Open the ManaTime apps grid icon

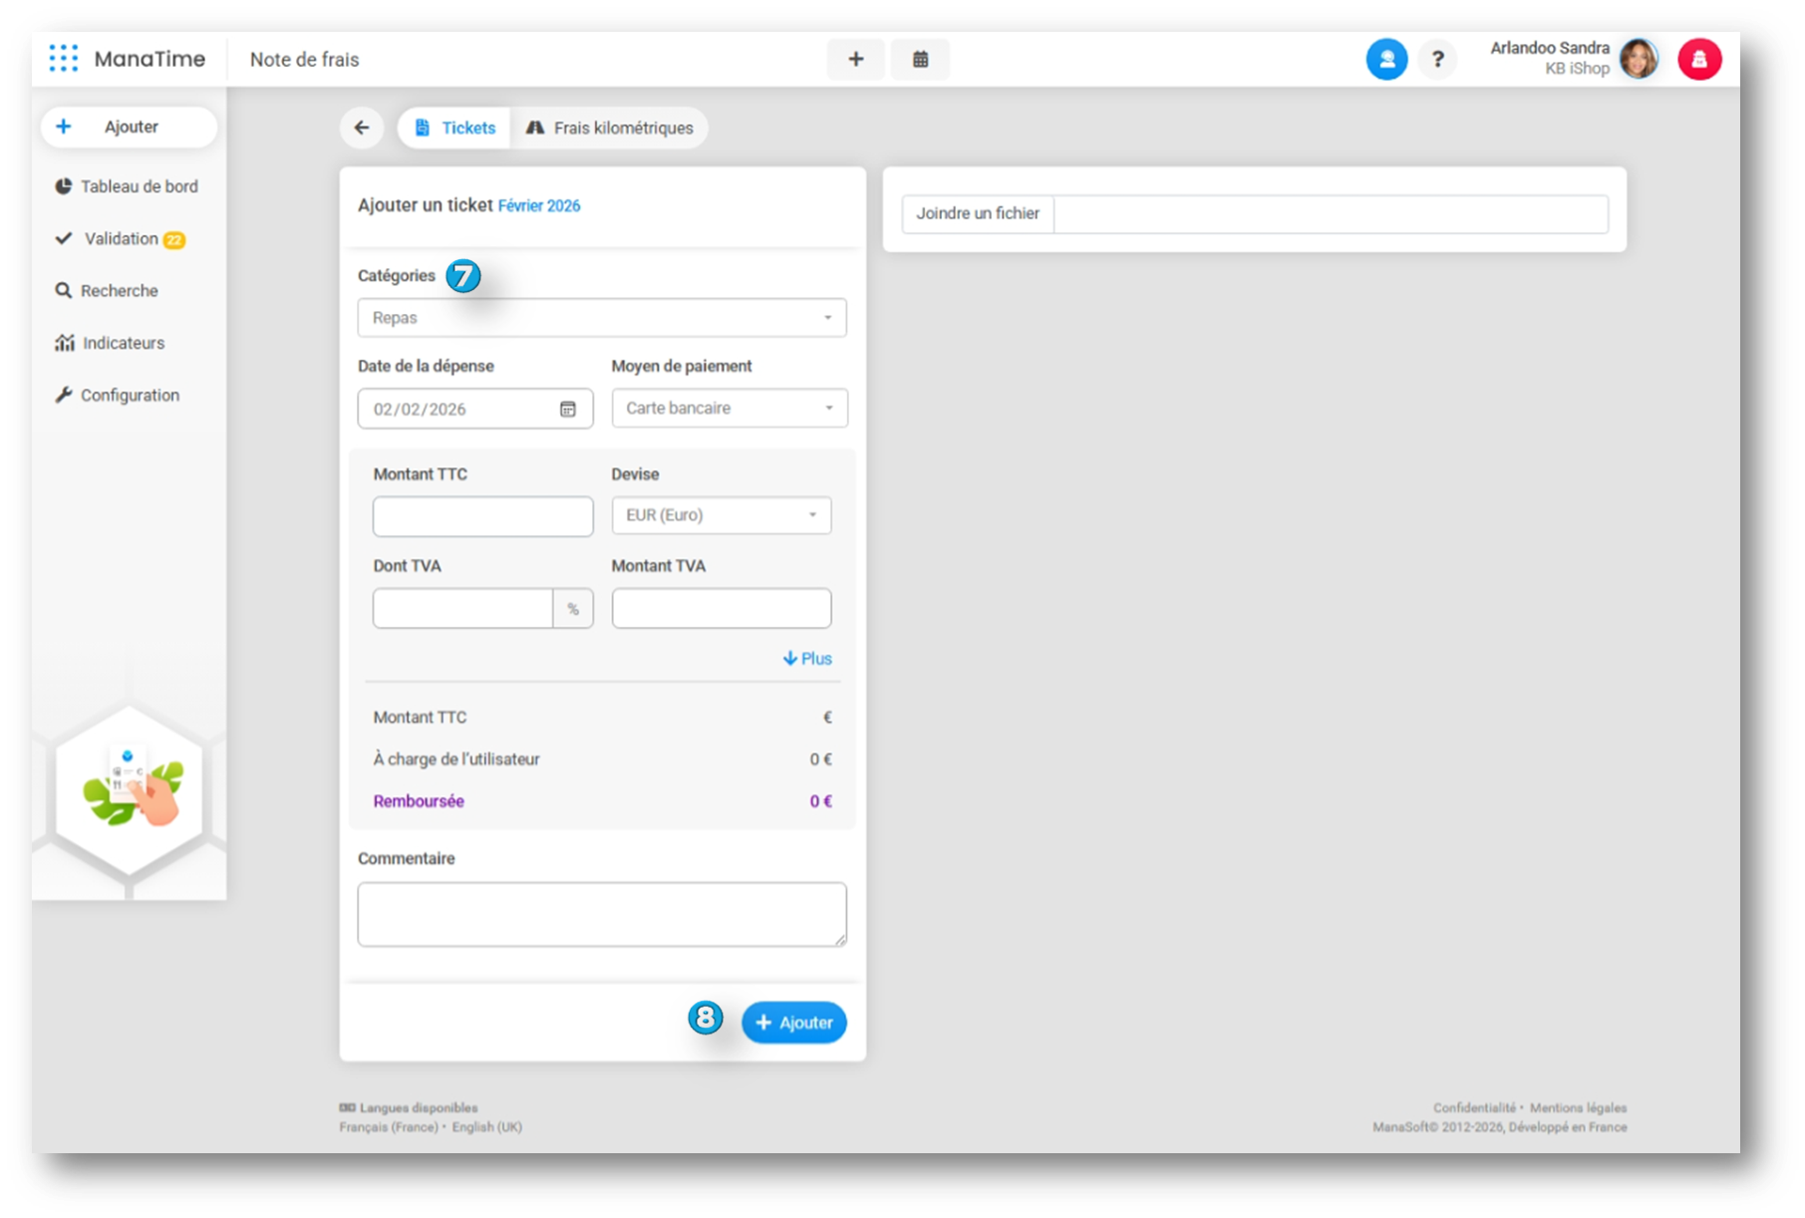(64, 59)
